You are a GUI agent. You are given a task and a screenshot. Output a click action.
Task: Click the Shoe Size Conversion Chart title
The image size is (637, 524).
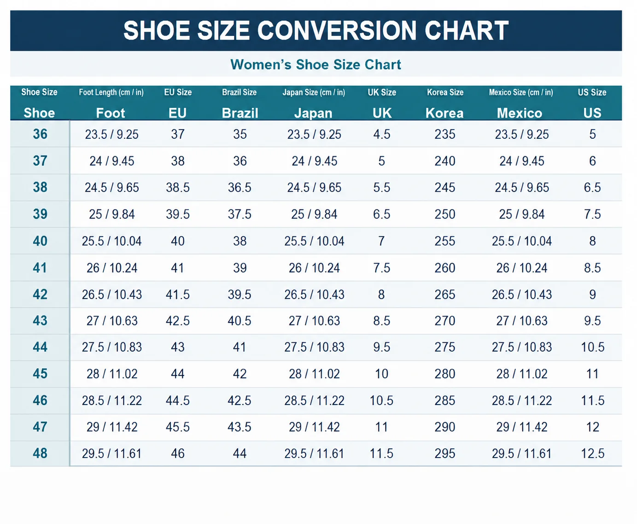tap(316, 30)
